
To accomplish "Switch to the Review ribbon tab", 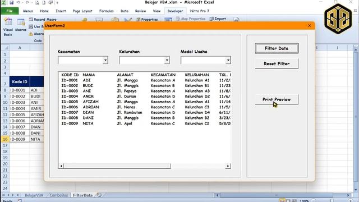I will click(140, 11).
